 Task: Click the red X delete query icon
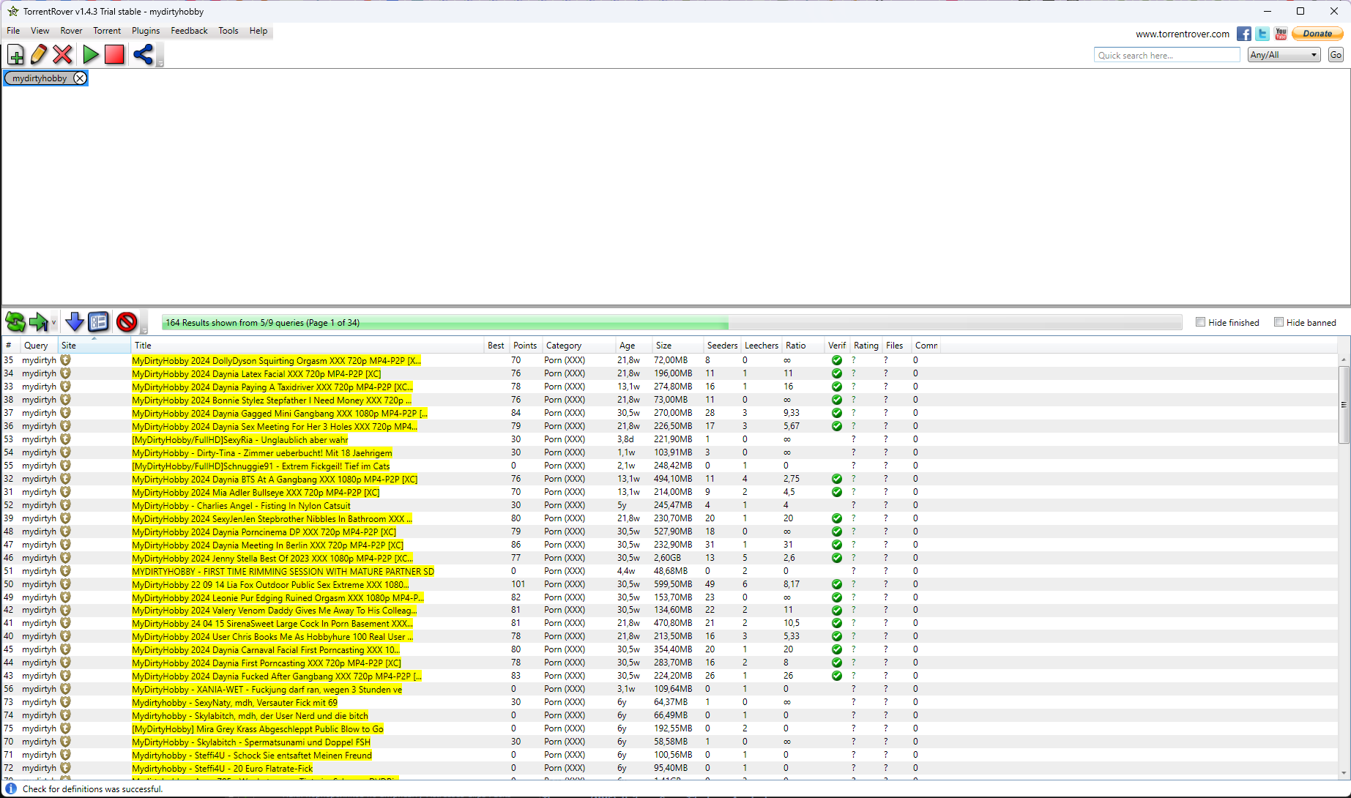(63, 55)
